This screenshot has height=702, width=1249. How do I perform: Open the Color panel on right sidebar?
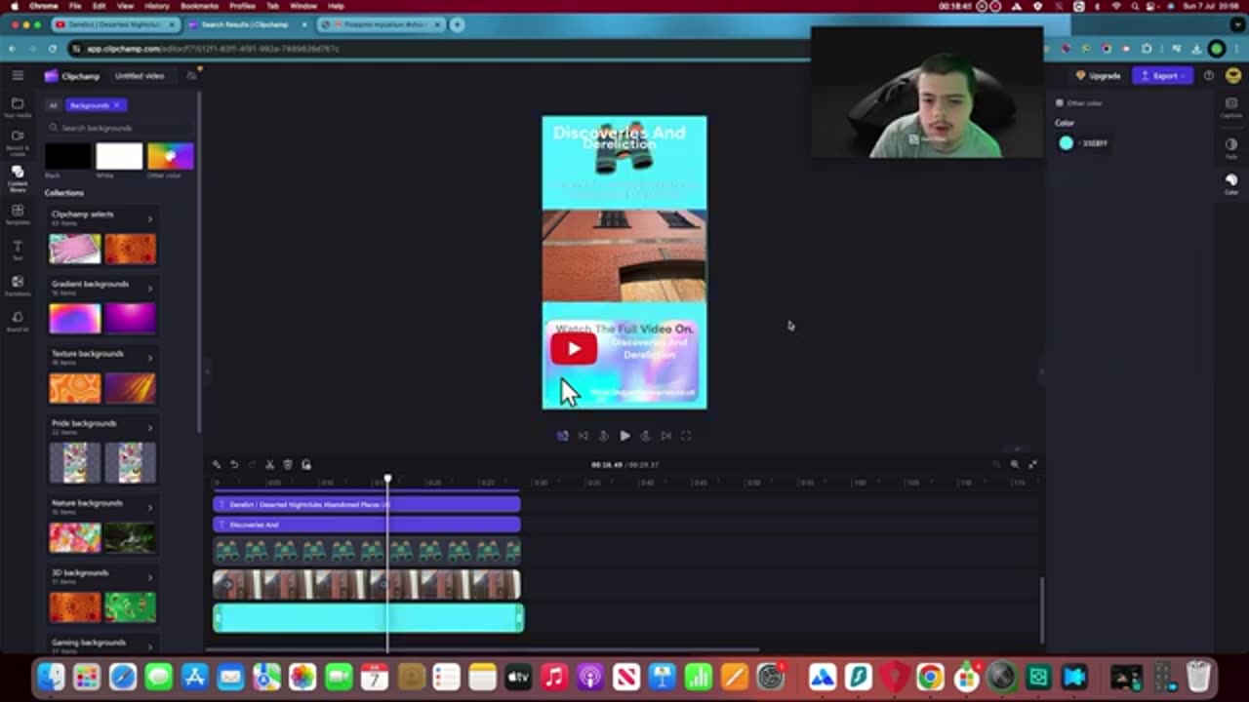(1231, 183)
